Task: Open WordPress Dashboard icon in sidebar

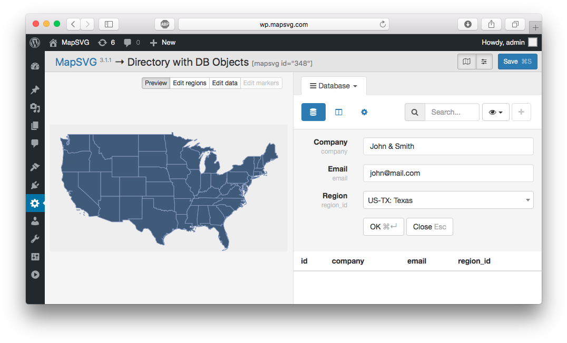Action: coord(35,66)
